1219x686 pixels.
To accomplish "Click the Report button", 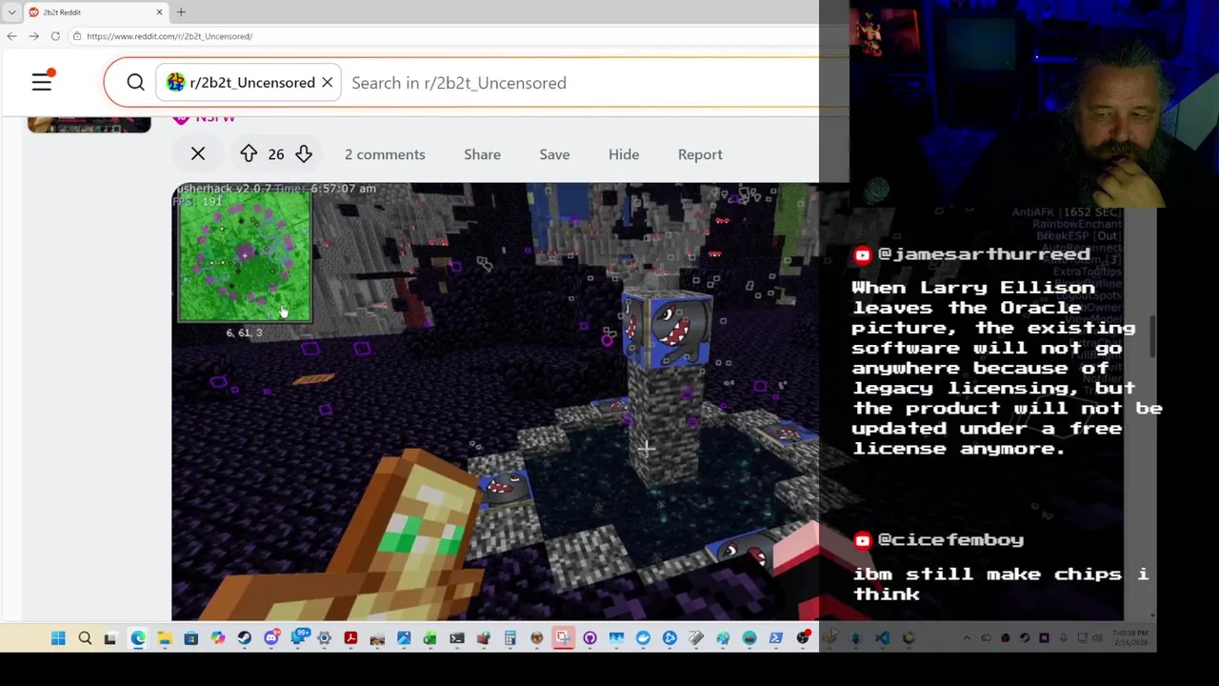I will point(700,154).
